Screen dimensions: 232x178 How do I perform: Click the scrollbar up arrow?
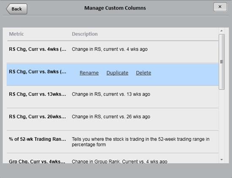221,31
